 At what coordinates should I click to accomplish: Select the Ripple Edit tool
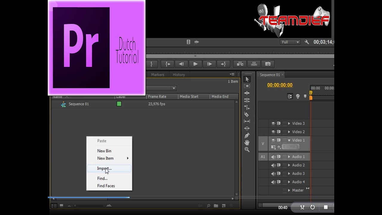(247, 93)
